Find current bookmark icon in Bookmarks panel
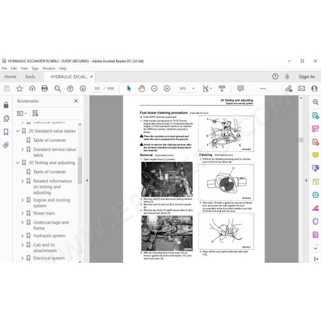 pos(35,113)
